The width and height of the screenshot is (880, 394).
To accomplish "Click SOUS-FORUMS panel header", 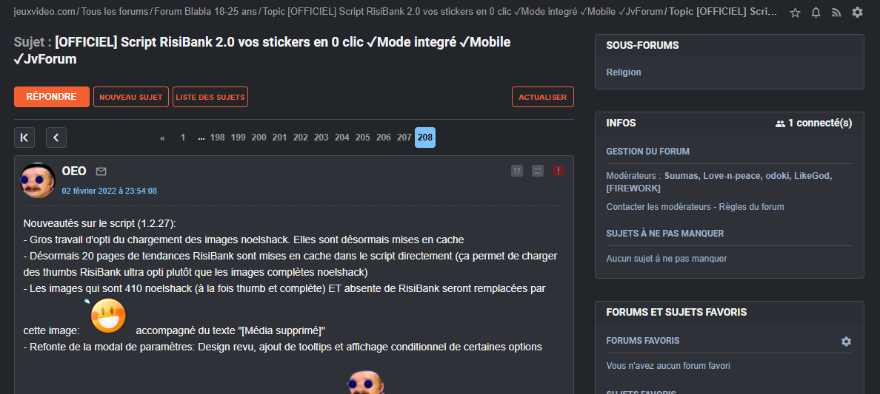I will point(643,45).
